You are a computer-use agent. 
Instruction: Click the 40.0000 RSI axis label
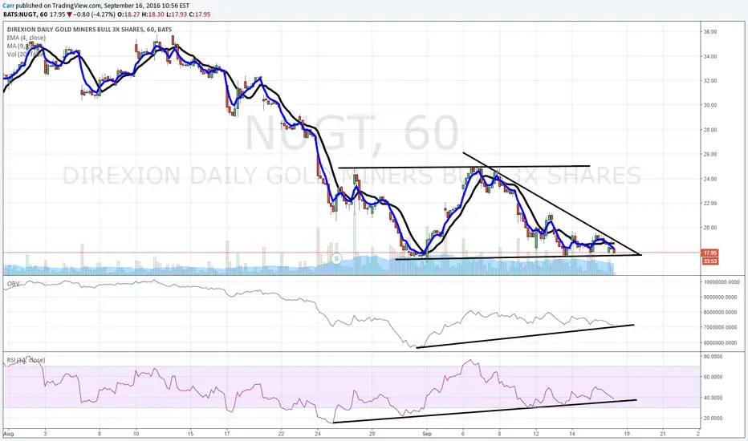(713, 398)
